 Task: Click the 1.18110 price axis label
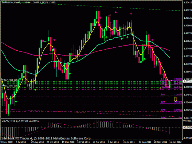(x=188, y=118)
